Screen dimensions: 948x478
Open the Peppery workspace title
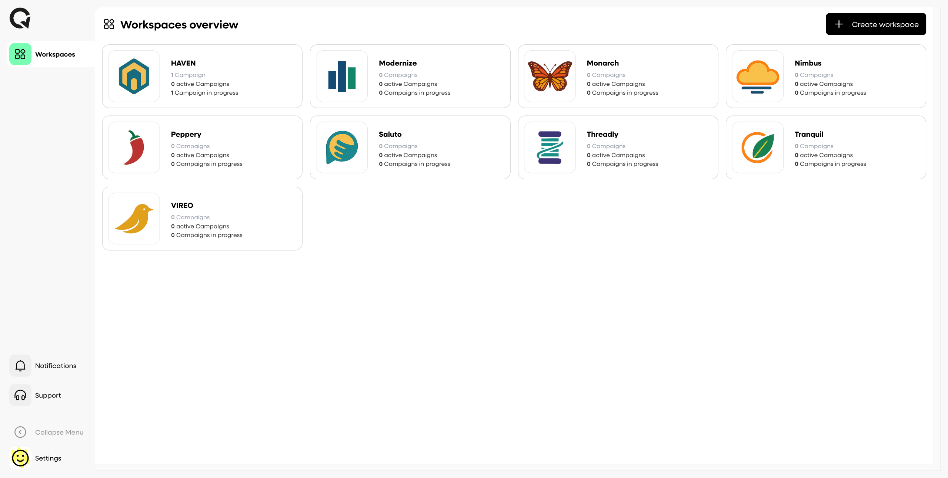(x=186, y=135)
